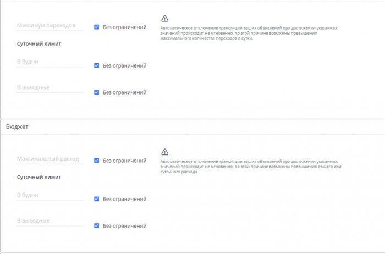Click the warning triangle icon above transitions notice
This screenshot has width=385, height=254.
(165, 18)
